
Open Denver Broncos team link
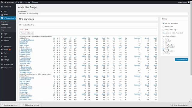pos(26,67)
